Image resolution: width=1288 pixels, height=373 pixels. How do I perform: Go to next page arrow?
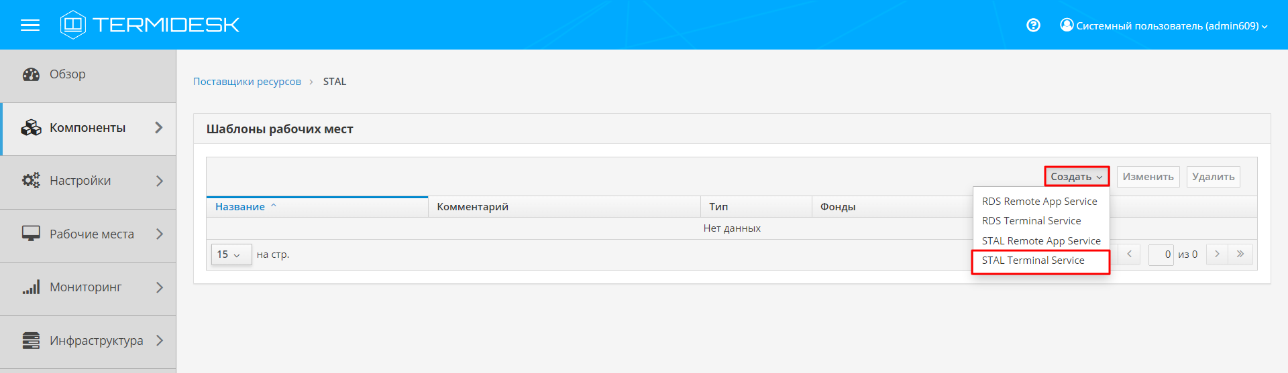tap(1217, 254)
